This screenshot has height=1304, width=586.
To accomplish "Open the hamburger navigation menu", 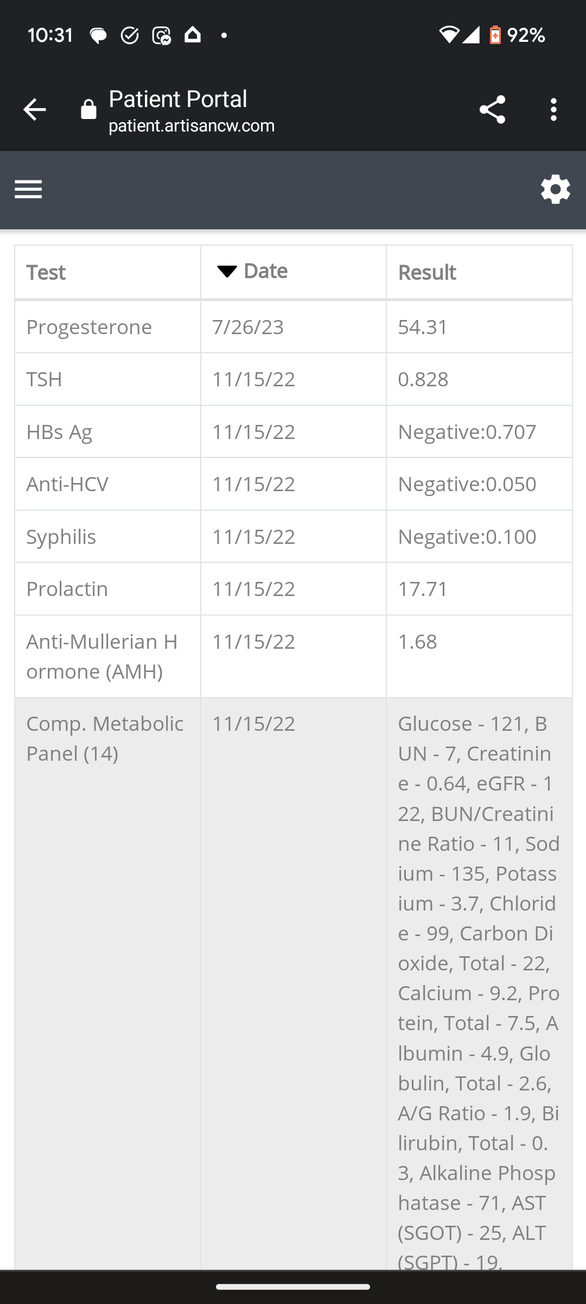I will pos(28,190).
